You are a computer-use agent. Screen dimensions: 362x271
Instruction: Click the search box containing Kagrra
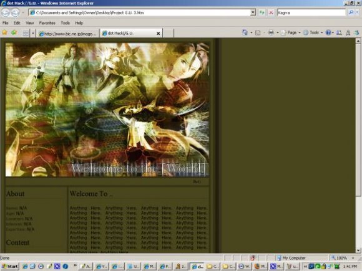tap(311, 12)
